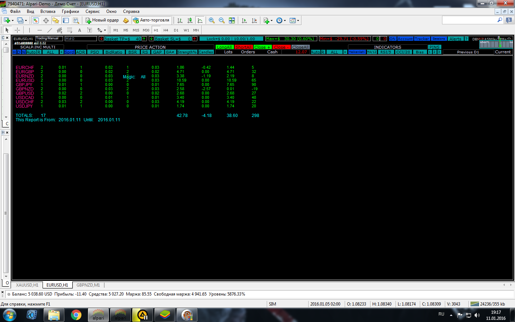The width and height of the screenshot is (515, 322).
Task: Toggle the Terminal panel icon
Action: pyautogui.click(x=66, y=20)
